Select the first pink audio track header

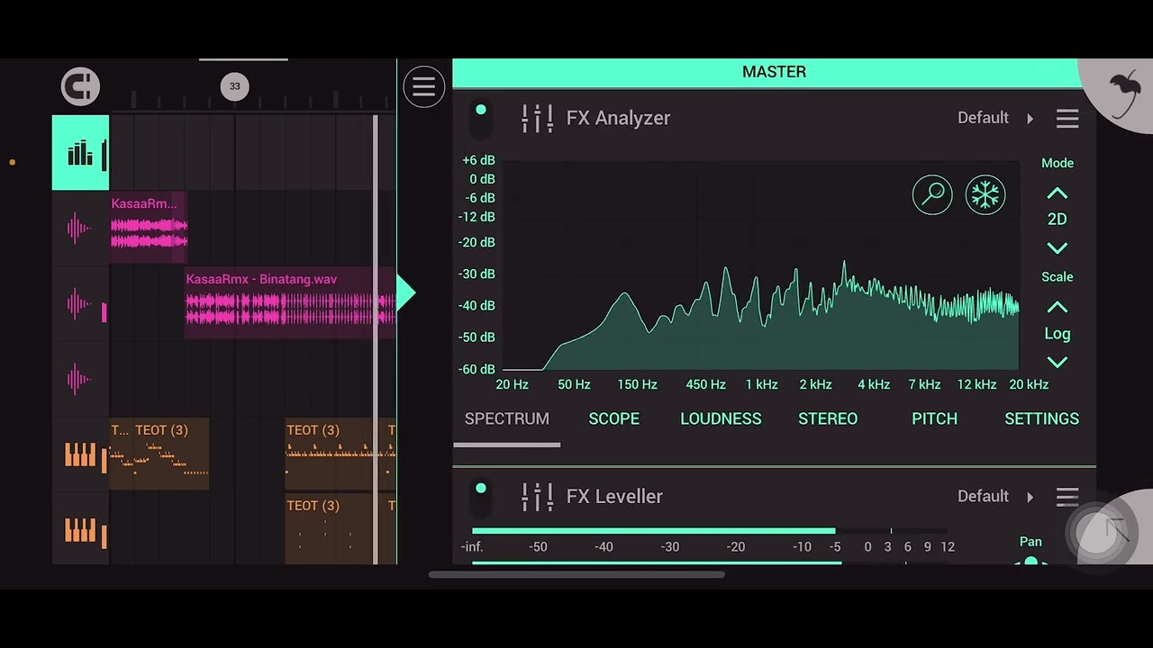[80, 229]
